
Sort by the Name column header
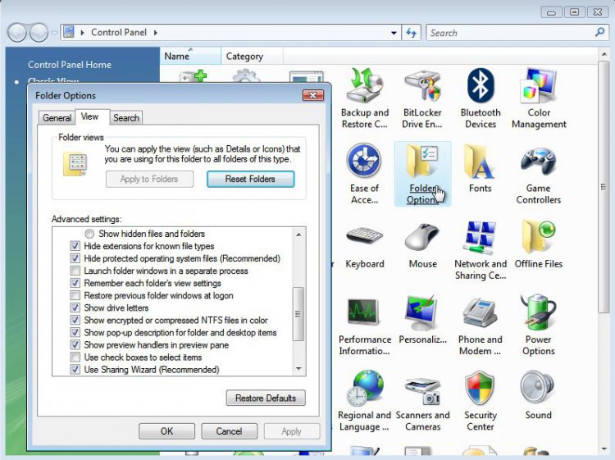point(190,56)
